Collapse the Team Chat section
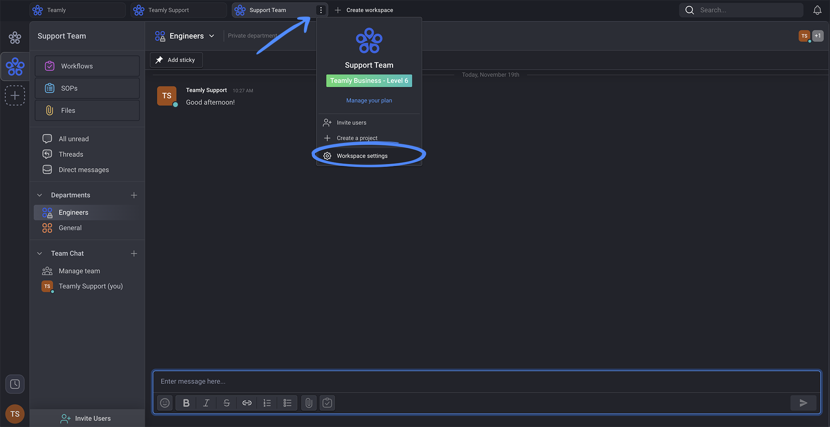The height and width of the screenshot is (427, 830). [x=40, y=254]
